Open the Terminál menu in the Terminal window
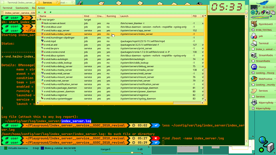The height and width of the screenshot is (155, 276). [x=7, y=8]
